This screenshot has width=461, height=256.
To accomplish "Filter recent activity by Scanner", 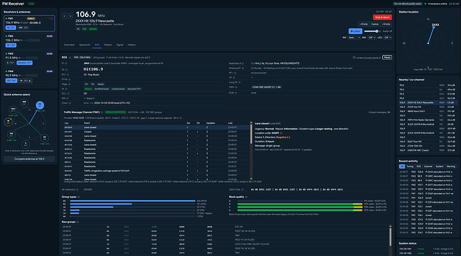I will pos(428,166).
